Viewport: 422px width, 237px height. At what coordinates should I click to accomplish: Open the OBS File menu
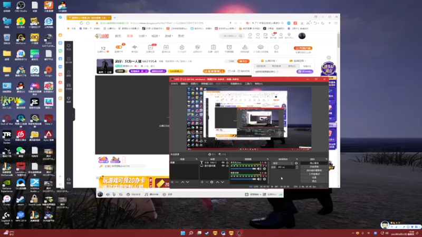point(174,84)
